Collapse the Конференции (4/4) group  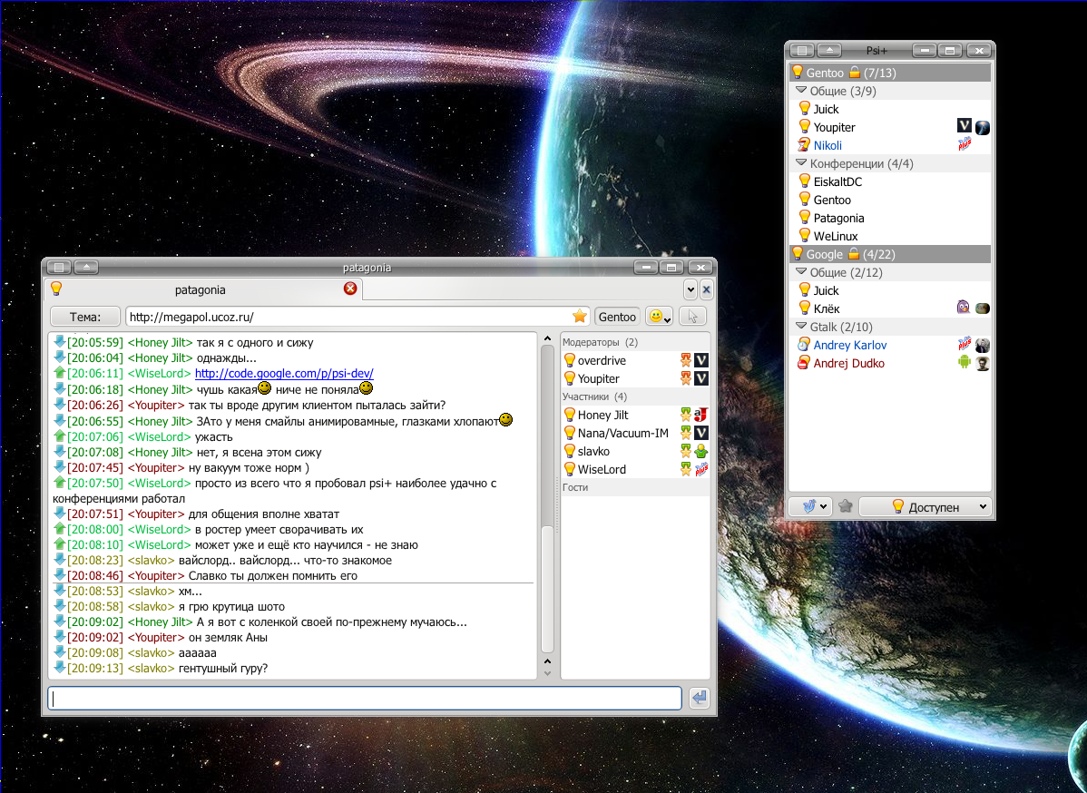(x=801, y=163)
